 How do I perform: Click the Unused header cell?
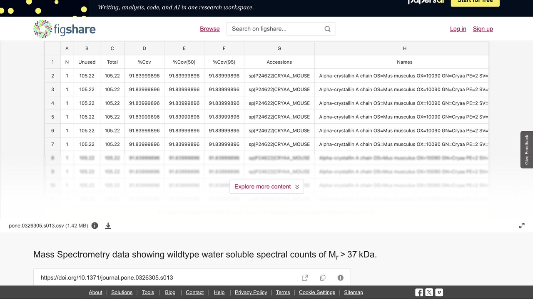pos(87,62)
